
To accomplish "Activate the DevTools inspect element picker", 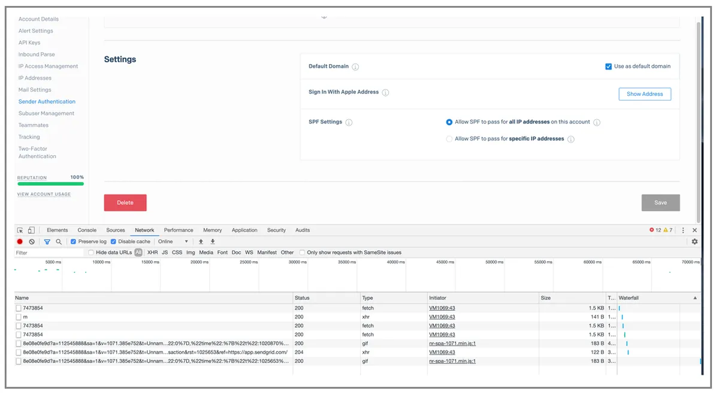I will [20, 230].
